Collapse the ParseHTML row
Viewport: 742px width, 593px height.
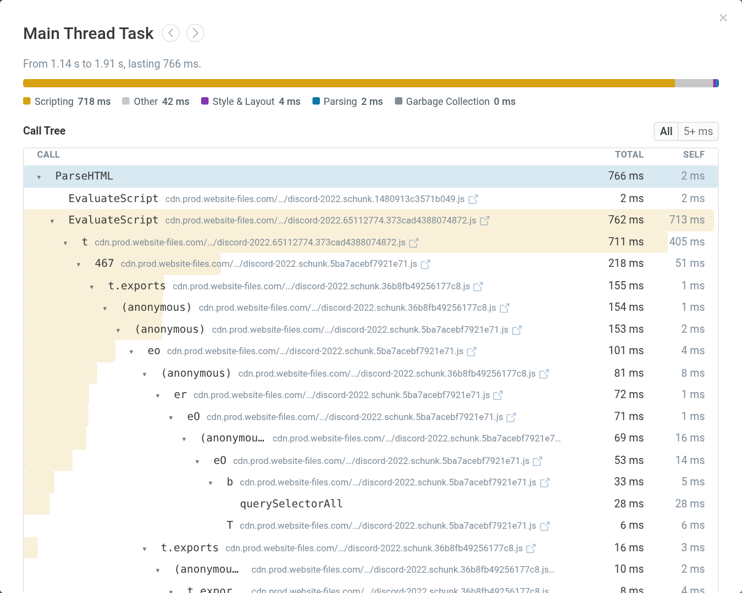click(x=39, y=177)
